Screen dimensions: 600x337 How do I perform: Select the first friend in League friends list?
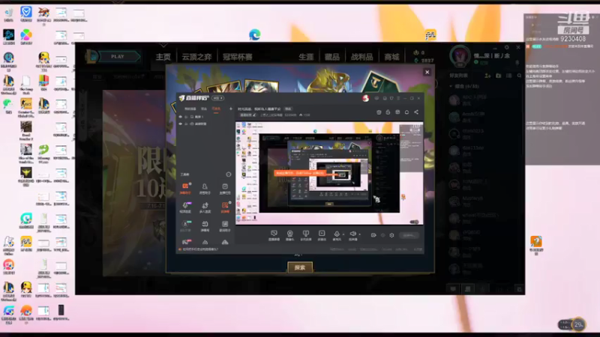(482, 100)
